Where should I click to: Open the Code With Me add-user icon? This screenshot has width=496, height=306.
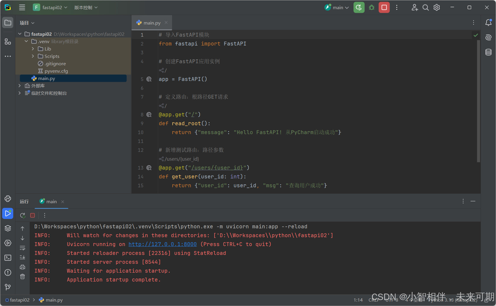point(414,7)
